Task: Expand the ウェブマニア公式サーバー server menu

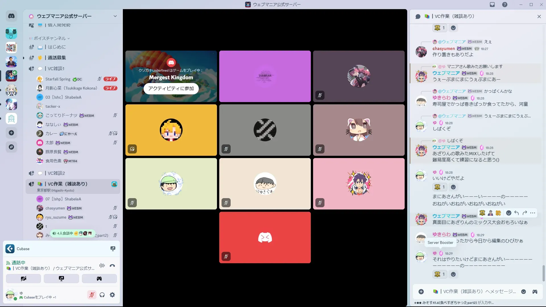Action: (x=115, y=16)
